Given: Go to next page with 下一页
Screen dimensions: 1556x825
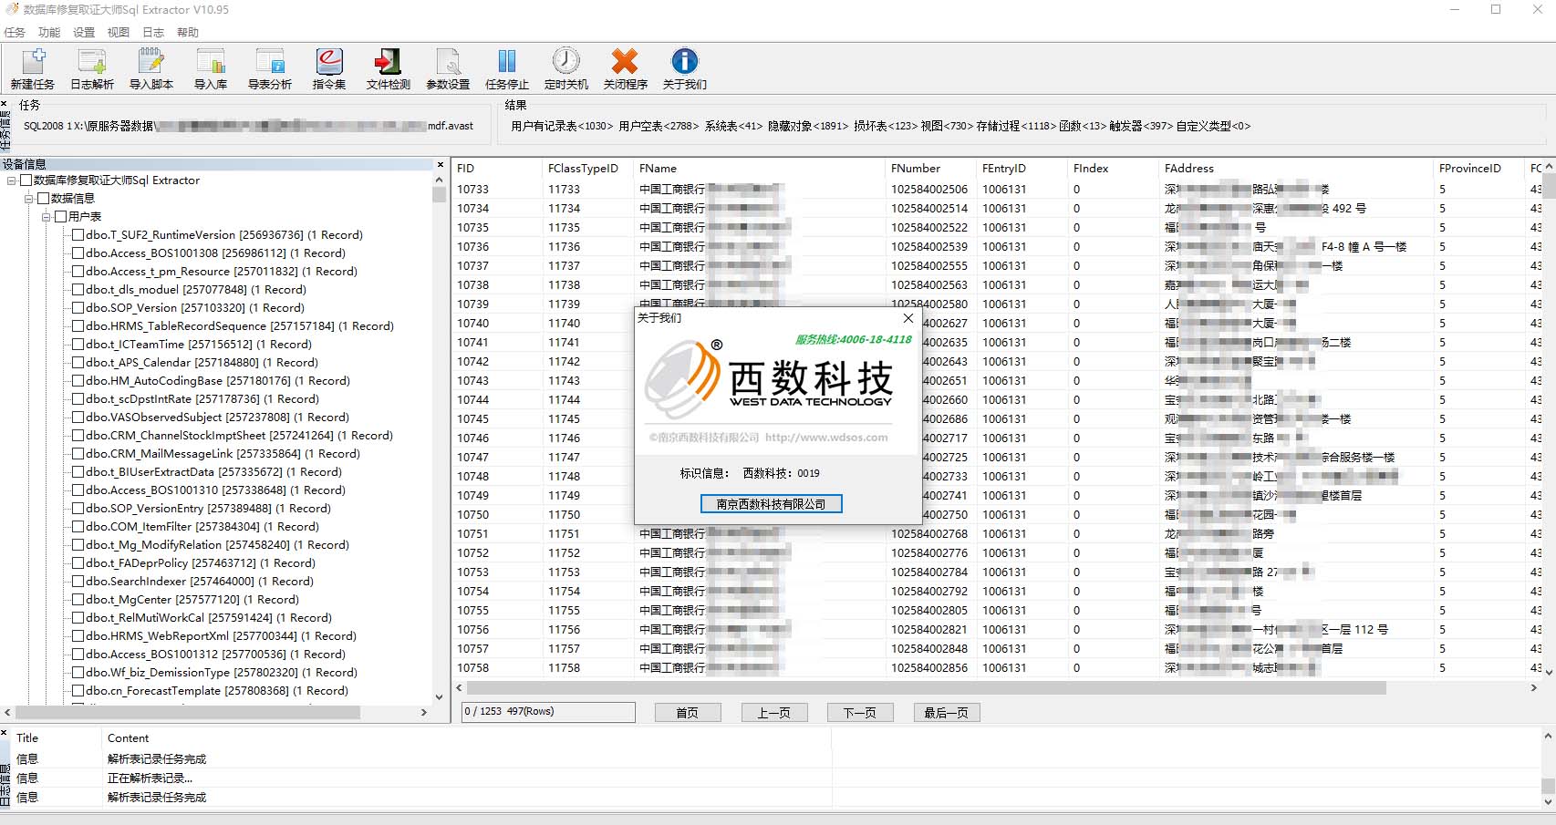Looking at the screenshot, I should tap(860, 713).
